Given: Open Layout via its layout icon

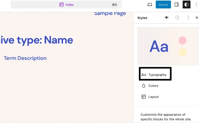Looking at the screenshot, I should pyautogui.click(x=144, y=97).
